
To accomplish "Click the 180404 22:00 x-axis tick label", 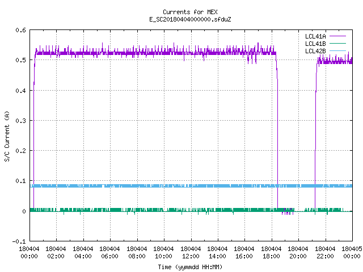I will tap(325, 253).
